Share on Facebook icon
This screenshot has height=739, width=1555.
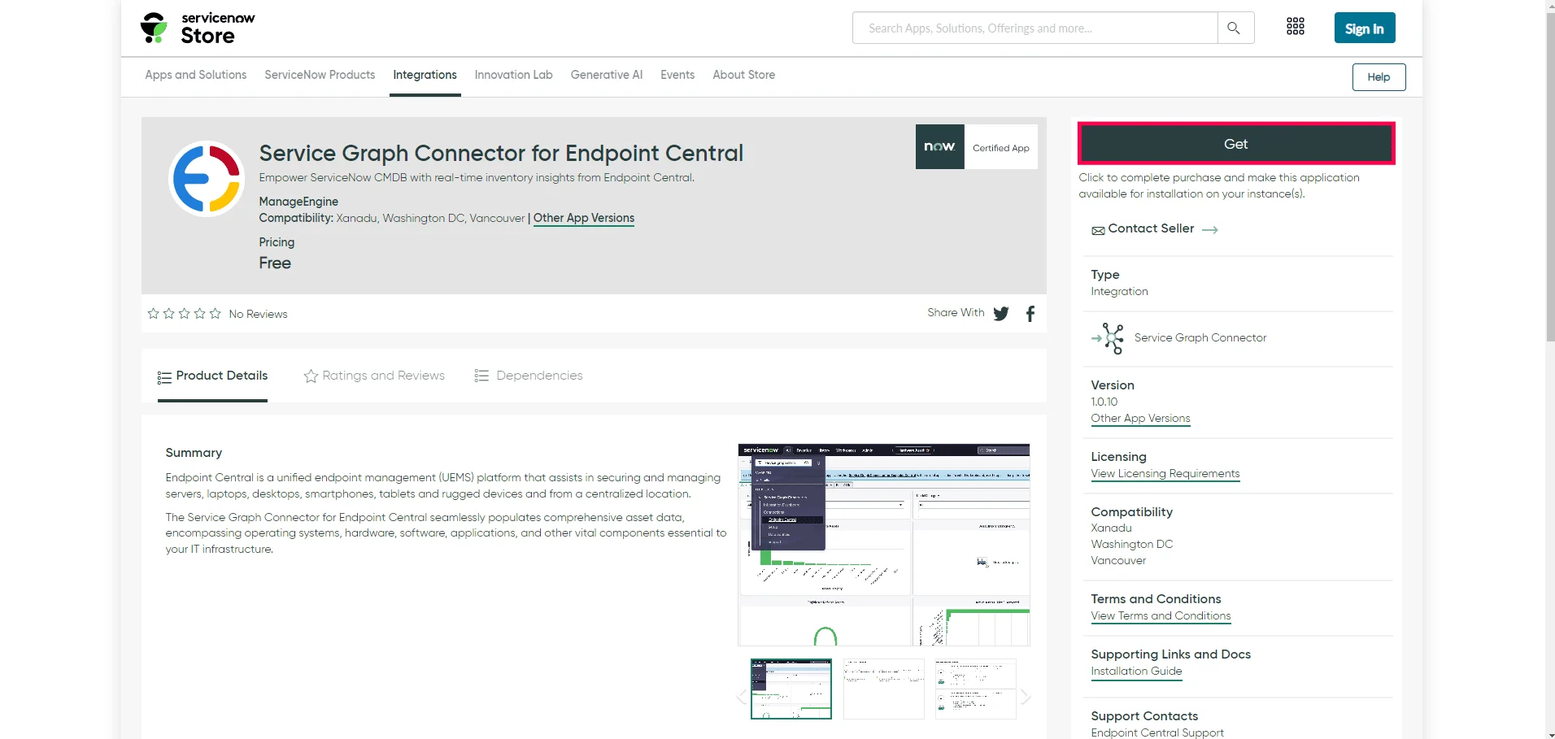click(x=1030, y=314)
